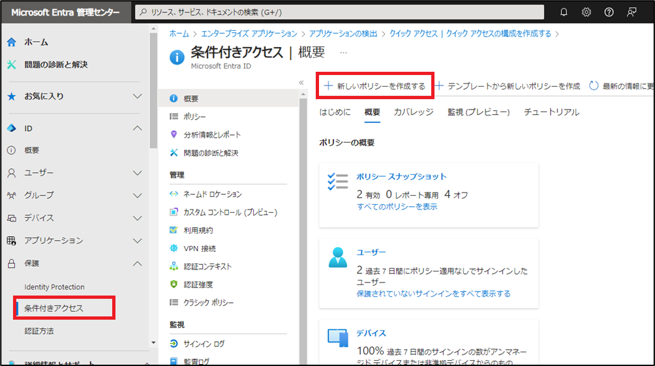Open the help question mark icon
Image resolution: width=655 pixels, height=366 pixels.
609,12
